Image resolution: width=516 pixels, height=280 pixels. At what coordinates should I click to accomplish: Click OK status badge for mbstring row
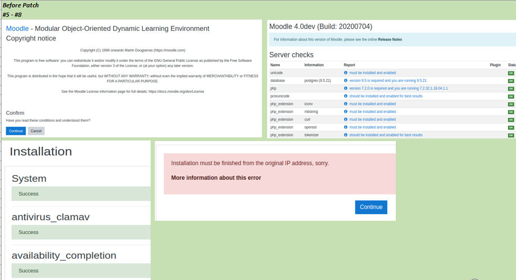(511, 112)
